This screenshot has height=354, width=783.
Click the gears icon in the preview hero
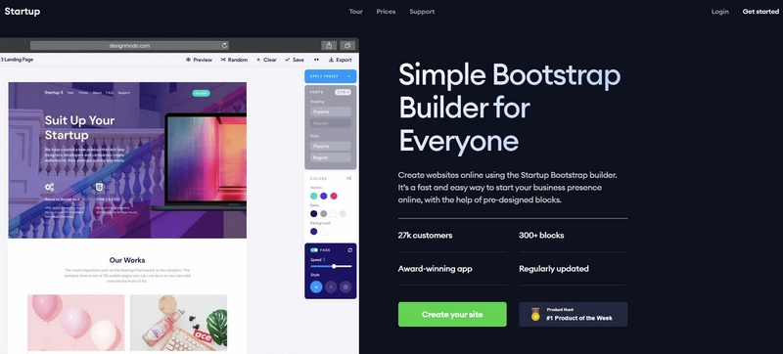[x=50, y=188]
